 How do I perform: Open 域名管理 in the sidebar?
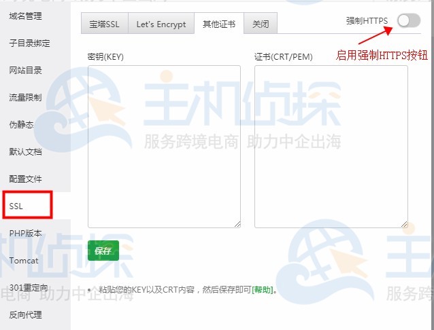pos(25,16)
